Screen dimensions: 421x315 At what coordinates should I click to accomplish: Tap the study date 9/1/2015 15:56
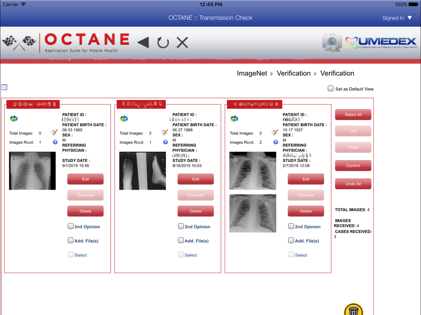76,165
